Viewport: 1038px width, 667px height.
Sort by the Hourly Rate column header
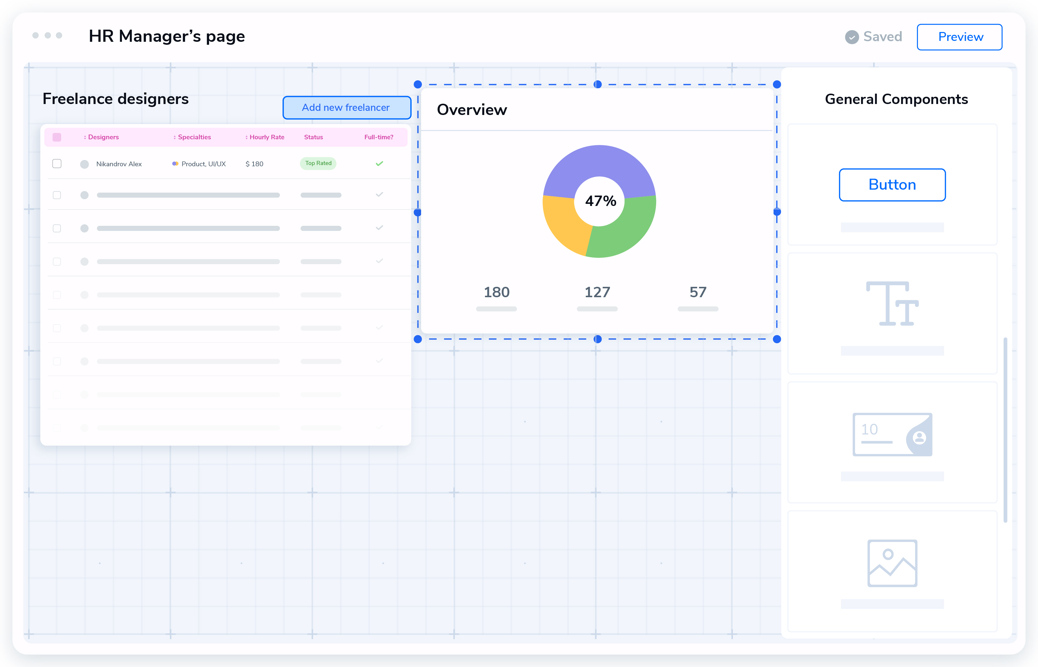click(267, 137)
